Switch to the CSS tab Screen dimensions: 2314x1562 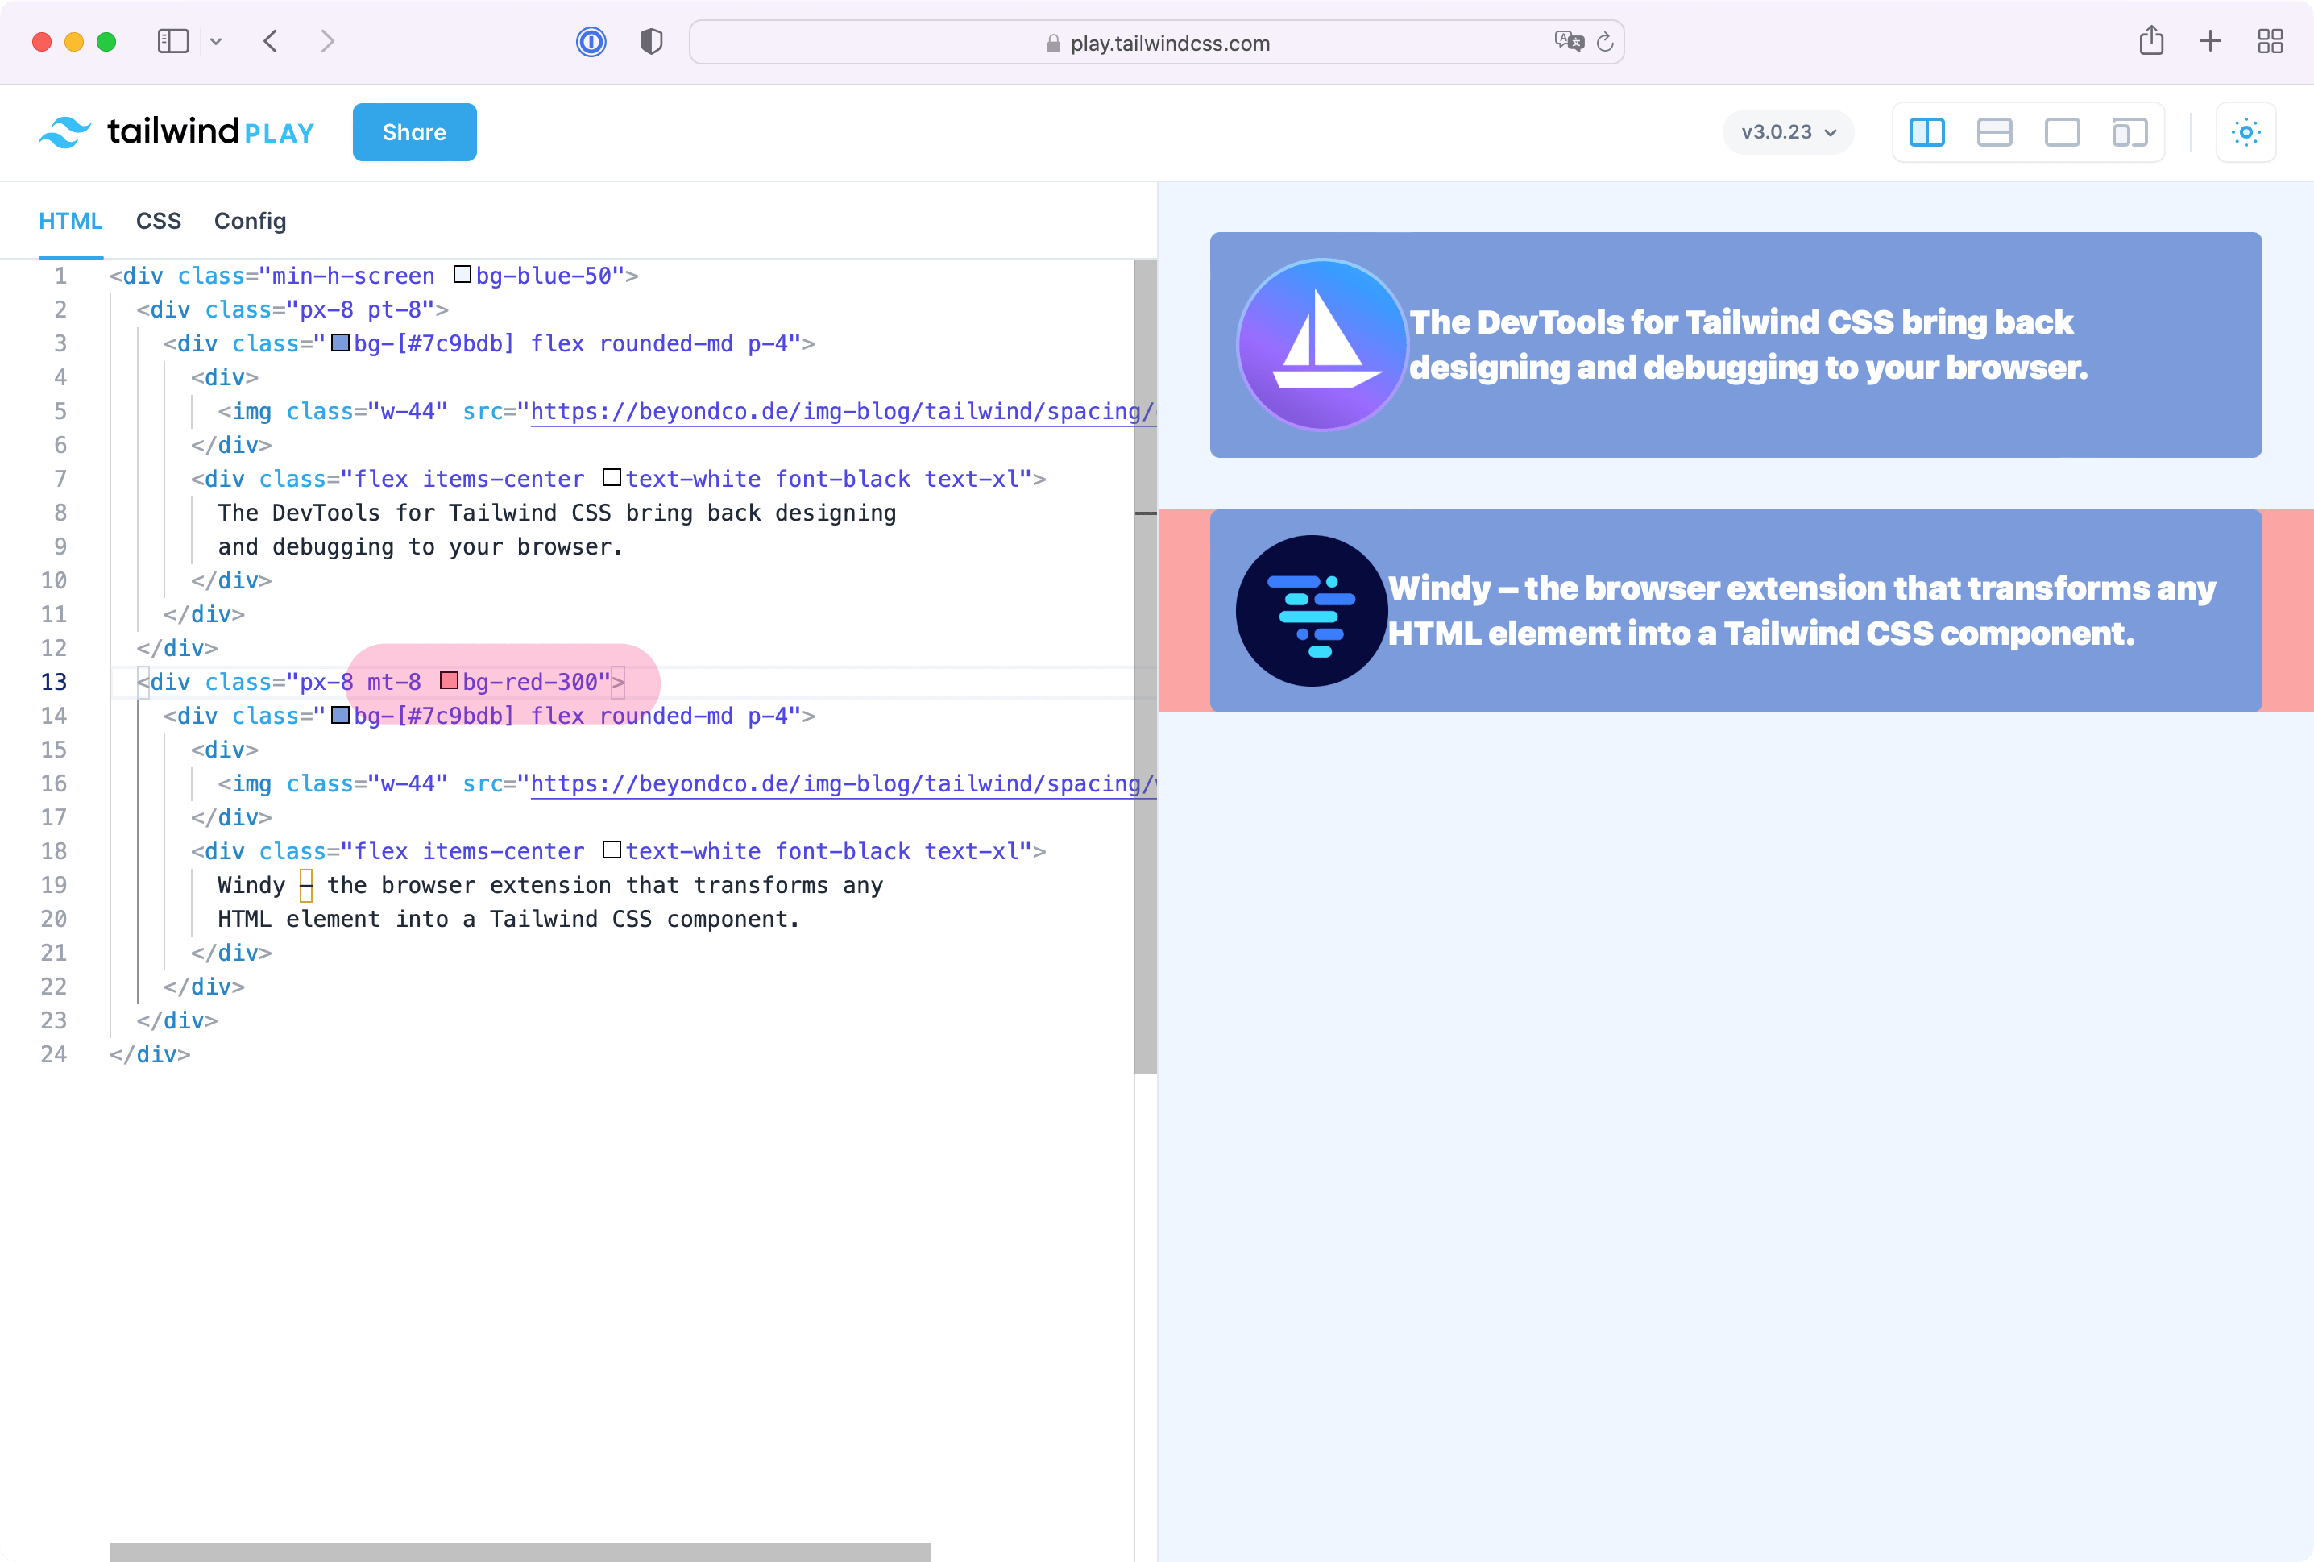click(x=159, y=222)
